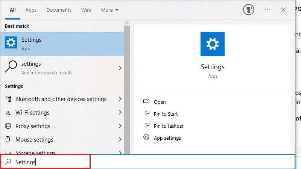Open the rewards trophy icon

click(x=249, y=10)
